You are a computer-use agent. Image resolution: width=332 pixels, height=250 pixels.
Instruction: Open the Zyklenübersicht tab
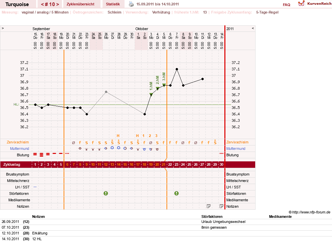[81, 4]
